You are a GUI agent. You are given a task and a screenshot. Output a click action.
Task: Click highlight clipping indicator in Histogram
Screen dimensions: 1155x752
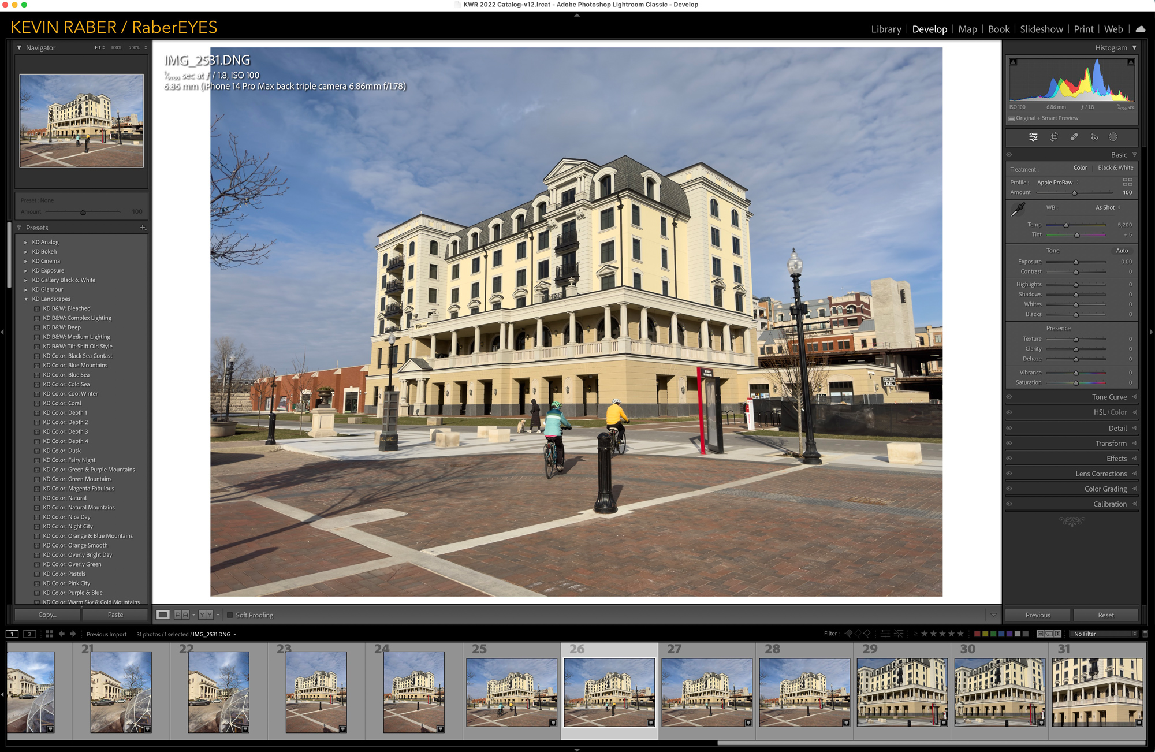pyautogui.click(x=1131, y=62)
